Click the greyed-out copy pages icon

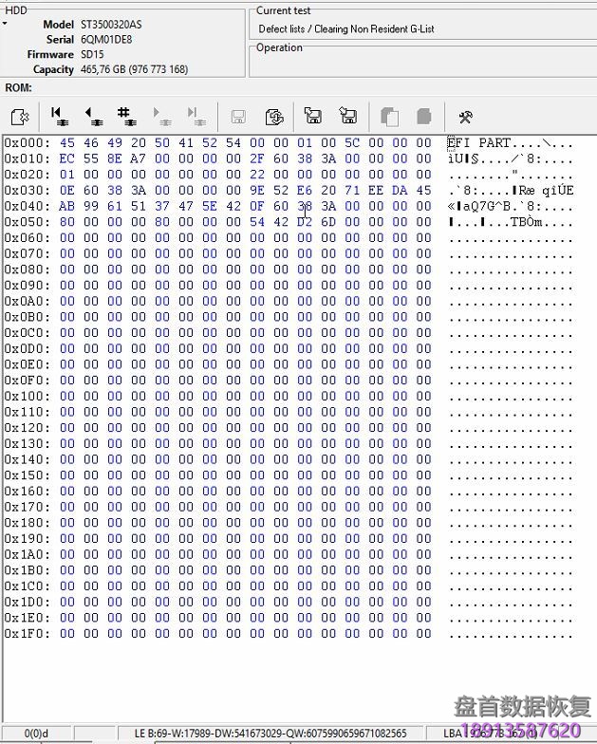click(x=389, y=117)
